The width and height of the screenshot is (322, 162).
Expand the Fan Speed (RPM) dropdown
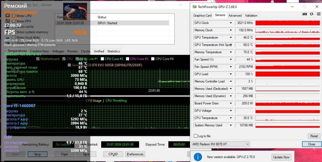click(x=231, y=66)
